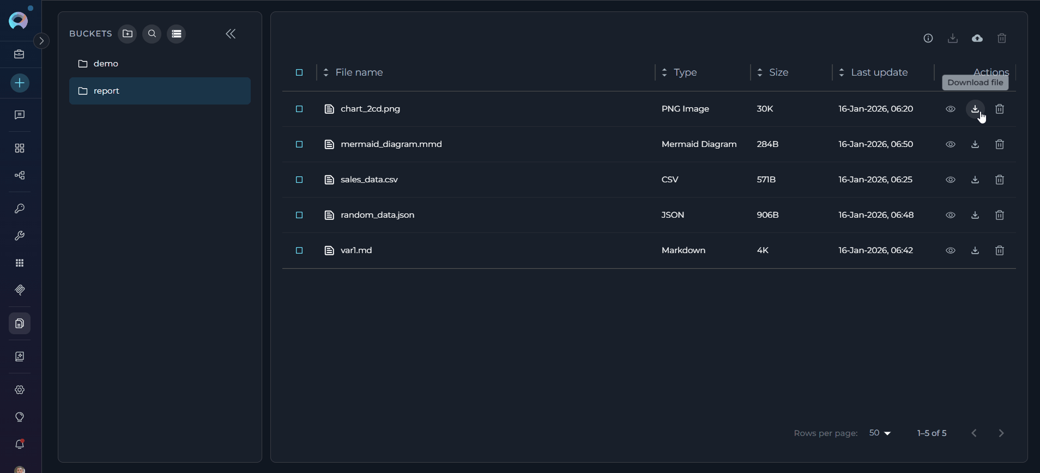Preview mermaid_diagram.mmd with eye icon
Image resolution: width=1040 pixels, height=473 pixels.
pos(950,144)
